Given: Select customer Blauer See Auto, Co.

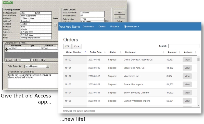Looking at the screenshot, I should (x=134, y=68).
